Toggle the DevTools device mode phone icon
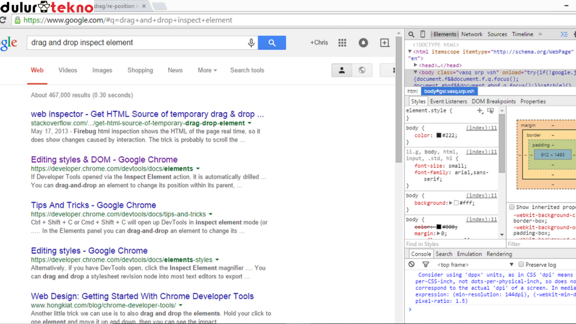Image resolution: width=576 pixels, height=324 pixels. 423,34
